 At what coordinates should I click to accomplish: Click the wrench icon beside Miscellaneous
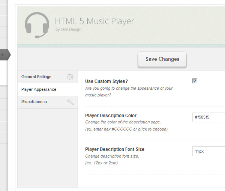(70, 102)
